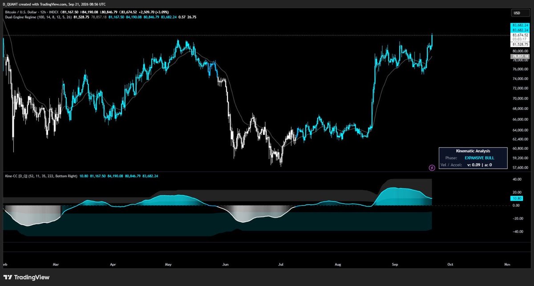Viewport: 534px width, 286px height.
Task: Click the 03:03:17 bar countdown label
Action: 520,40
